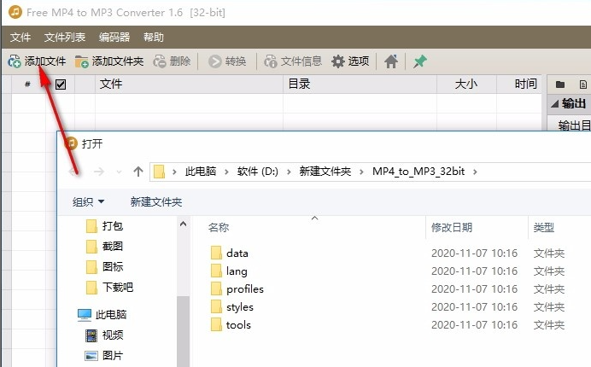The width and height of the screenshot is (591, 367).
Task: Open File Info (文件信息) from the toolbar
Action: click(x=293, y=61)
